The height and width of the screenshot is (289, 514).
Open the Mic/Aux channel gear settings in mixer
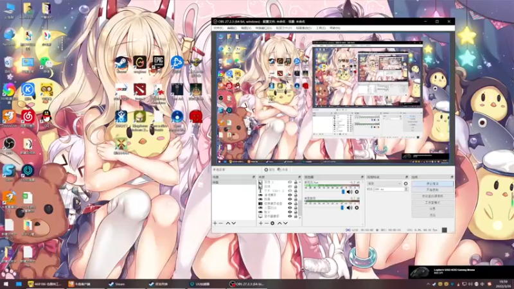tap(357, 192)
